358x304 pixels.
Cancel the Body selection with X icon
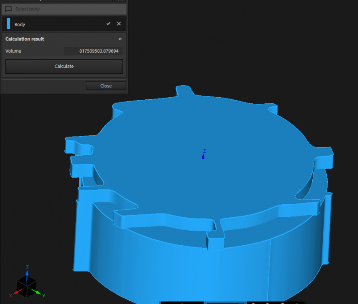[x=119, y=24]
